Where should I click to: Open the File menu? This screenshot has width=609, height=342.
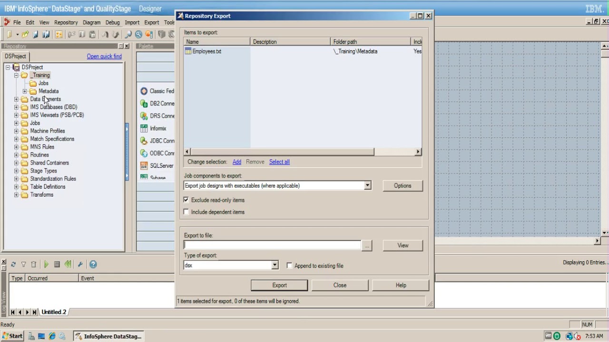tap(17, 22)
